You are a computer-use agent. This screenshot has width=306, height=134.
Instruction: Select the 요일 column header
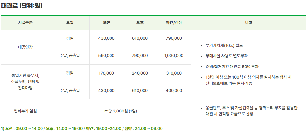pyautogui.click(x=70, y=22)
